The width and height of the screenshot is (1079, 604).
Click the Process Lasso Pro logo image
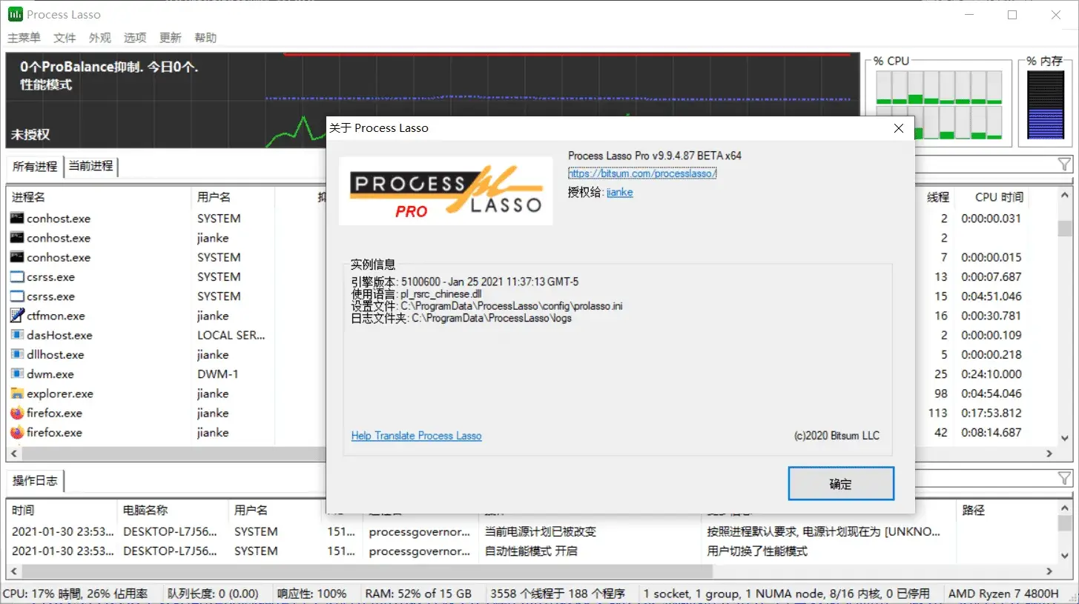pyautogui.click(x=446, y=190)
